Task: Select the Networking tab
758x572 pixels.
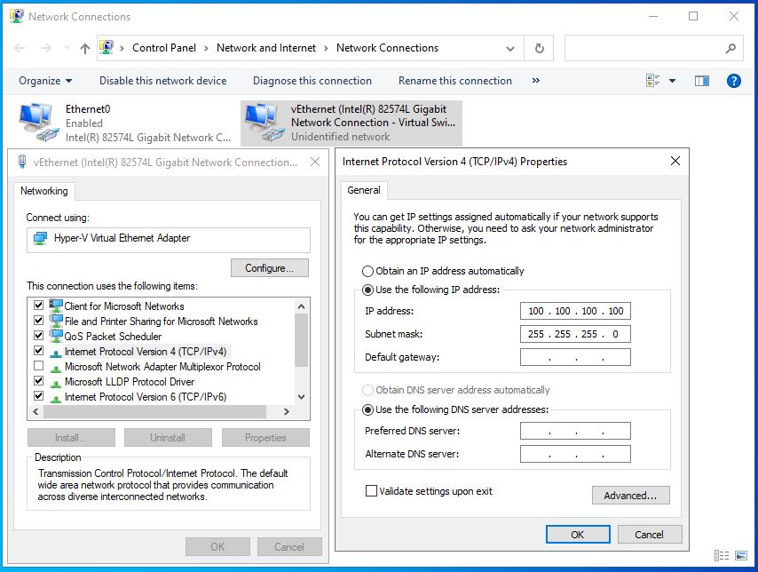Action: click(x=44, y=191)
